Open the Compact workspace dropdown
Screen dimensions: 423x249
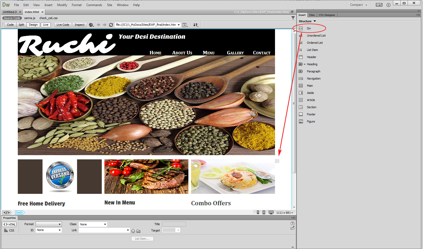click(358, 5)
